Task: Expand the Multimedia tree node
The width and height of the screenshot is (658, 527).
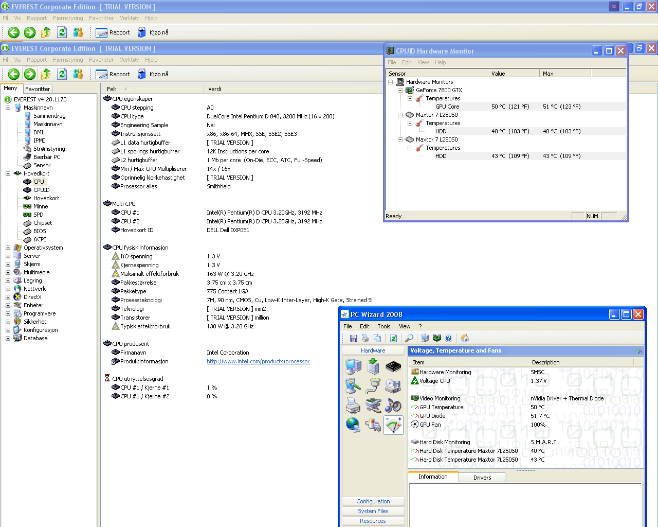Action: coord(8,272)
